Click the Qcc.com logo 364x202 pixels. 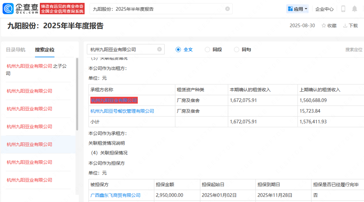pyautogui.click(x=20, y=9)
